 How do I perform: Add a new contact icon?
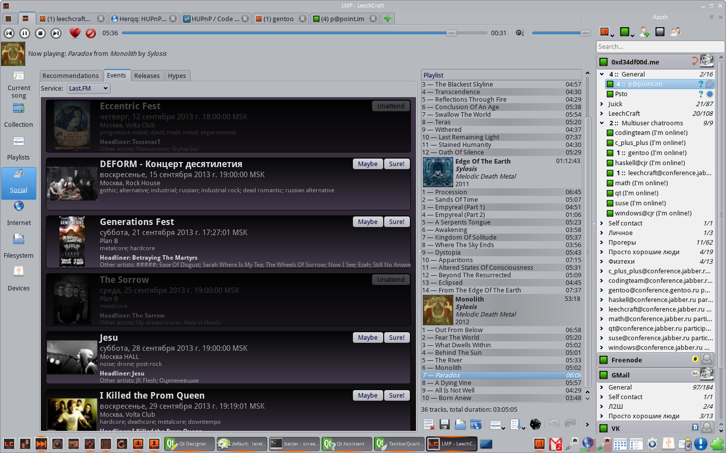point(644,32)
